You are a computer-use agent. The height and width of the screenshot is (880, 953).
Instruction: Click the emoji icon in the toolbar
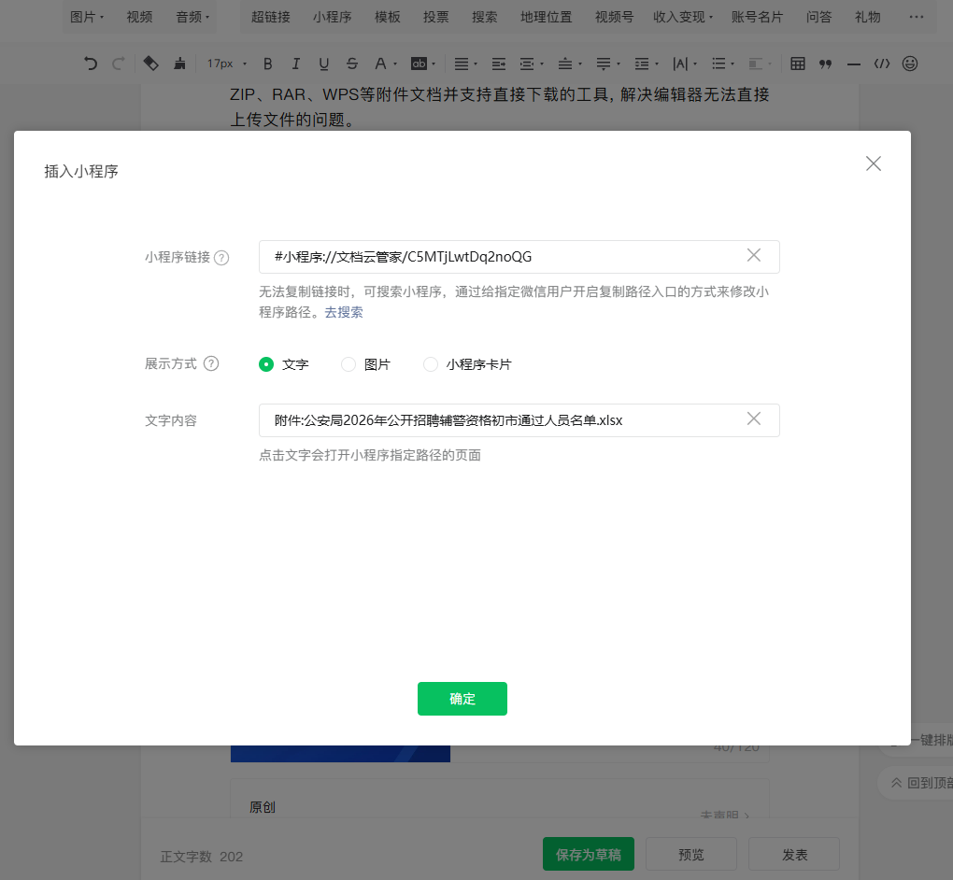click(909, 64)
